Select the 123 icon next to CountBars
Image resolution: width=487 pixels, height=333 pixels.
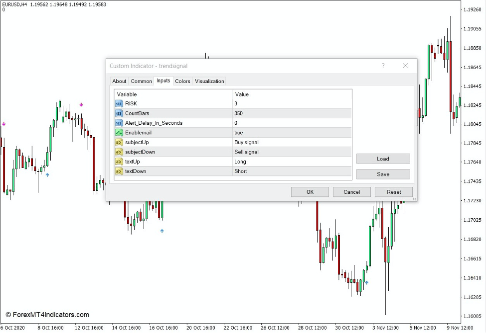pyautogui.click(x=119, y=113)
